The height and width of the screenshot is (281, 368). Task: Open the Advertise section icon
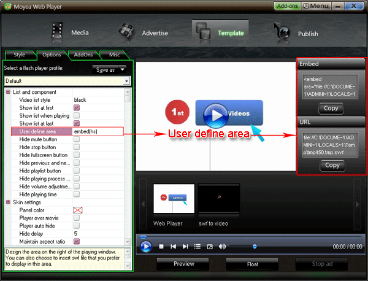[126, 31]
